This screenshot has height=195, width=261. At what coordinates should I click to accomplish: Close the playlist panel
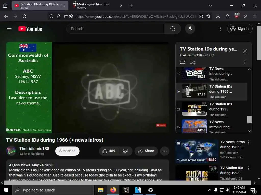coord(245,51)
